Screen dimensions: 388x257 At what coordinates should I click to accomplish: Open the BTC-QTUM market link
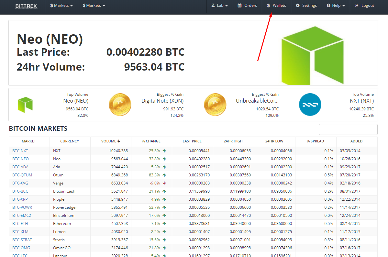pos(22,175)
